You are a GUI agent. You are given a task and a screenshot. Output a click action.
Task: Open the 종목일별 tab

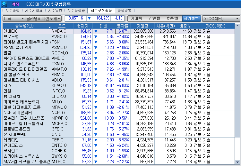pyautogui.click(x=124, y=11)
